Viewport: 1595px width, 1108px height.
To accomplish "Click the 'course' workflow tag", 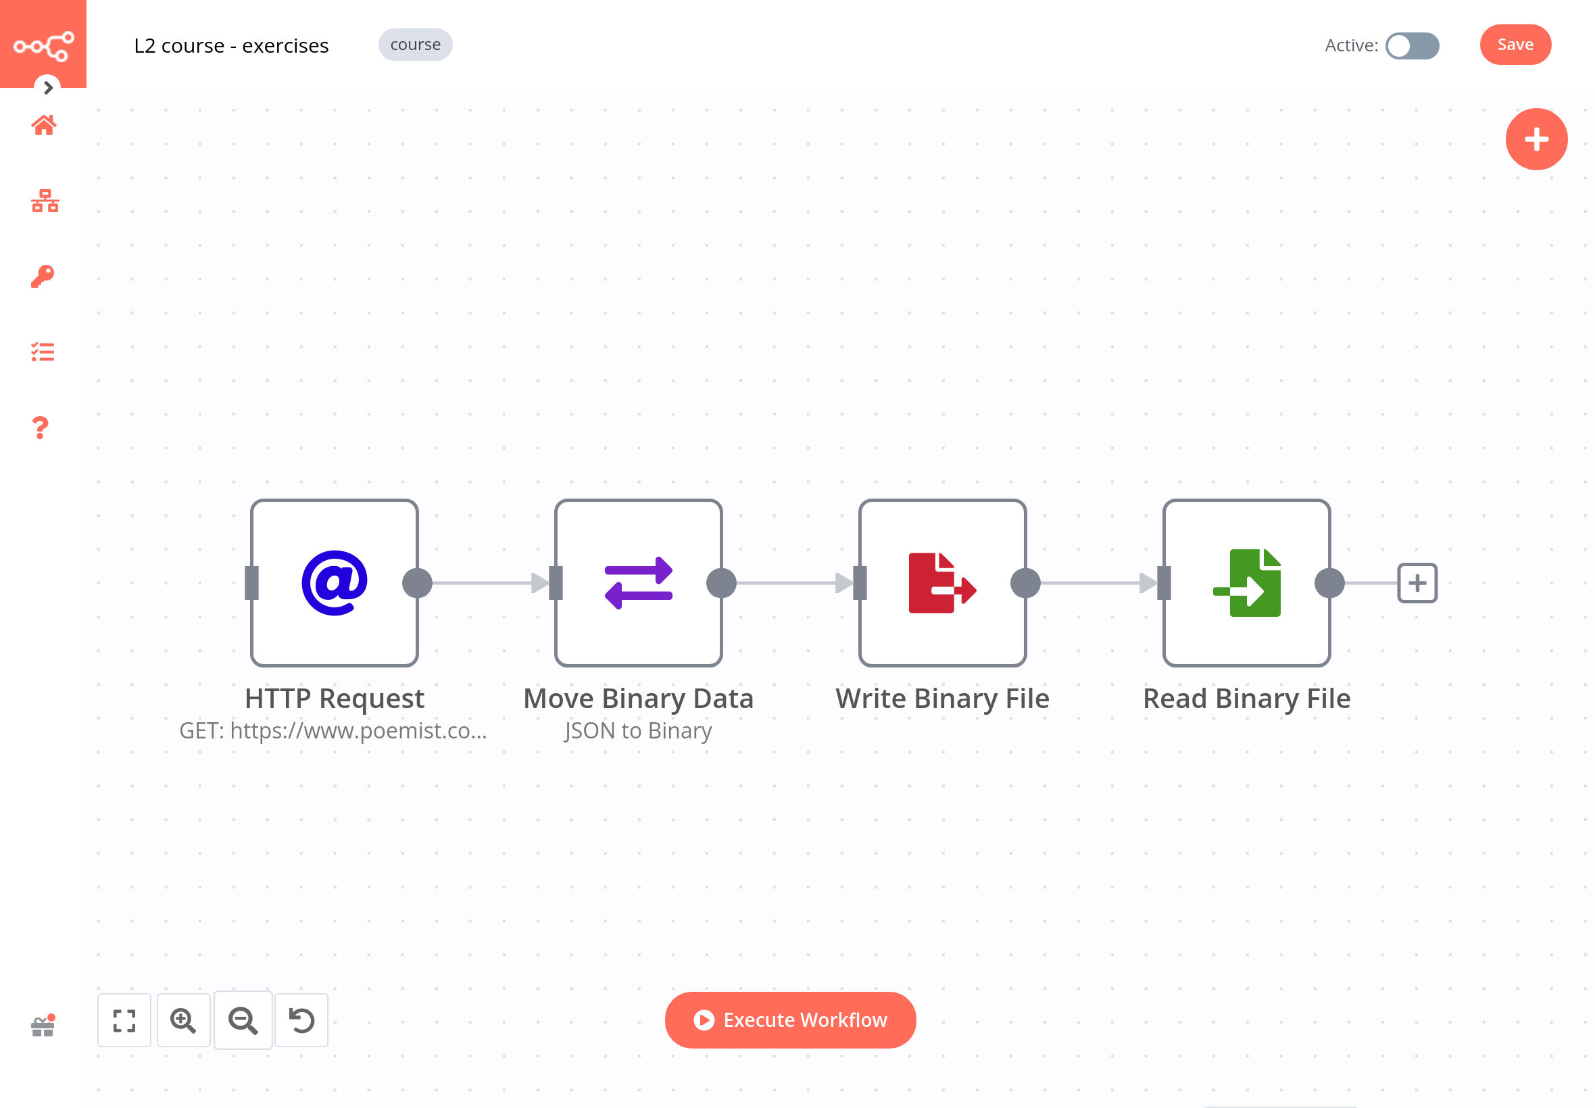I will (x=414, y=45).
